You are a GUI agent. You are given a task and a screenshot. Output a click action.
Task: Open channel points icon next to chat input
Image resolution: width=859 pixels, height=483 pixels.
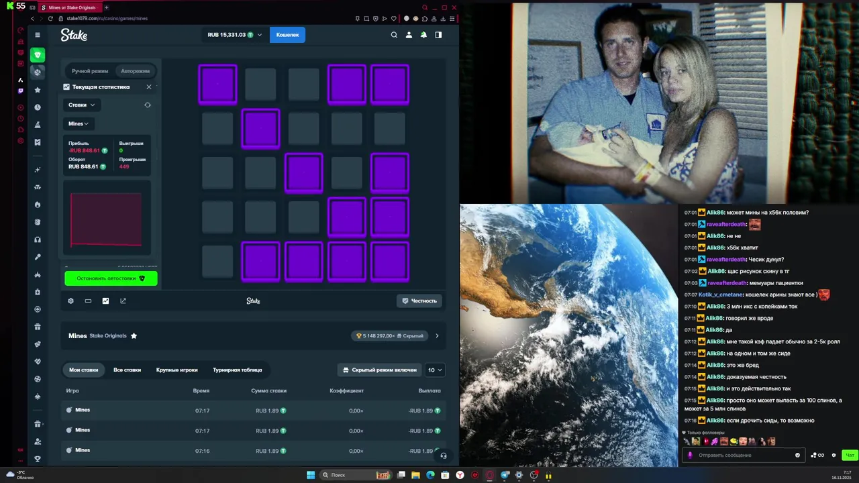817,455
